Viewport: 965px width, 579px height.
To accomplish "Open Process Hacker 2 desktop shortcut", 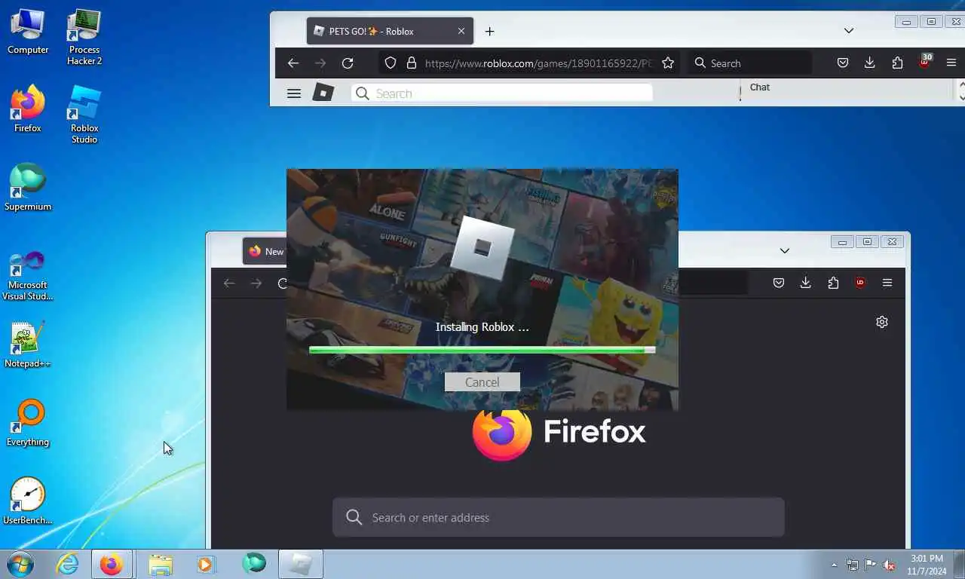I will coord(84,37).
